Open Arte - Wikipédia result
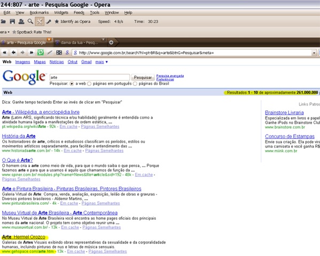 coord(41,112)
